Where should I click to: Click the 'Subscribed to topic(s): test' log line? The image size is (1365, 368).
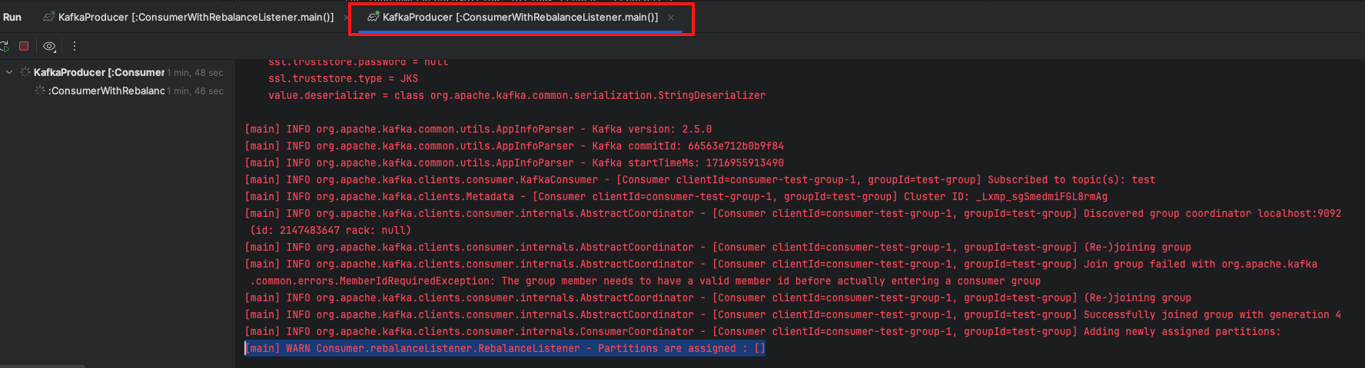click(700, 179)
